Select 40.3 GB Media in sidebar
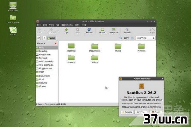The width and height of the screenshot is (191, 127). [47, 65]
